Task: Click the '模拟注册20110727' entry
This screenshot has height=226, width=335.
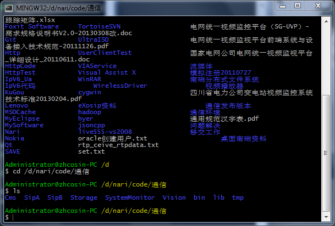Action: [221, 72]
